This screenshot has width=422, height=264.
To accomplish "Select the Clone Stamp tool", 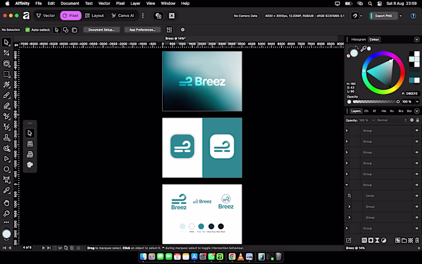I will (7, 137).
